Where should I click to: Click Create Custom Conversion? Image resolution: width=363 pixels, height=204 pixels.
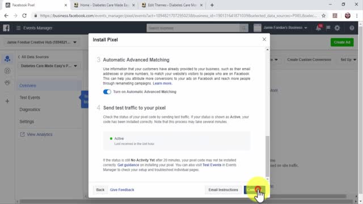309,59
